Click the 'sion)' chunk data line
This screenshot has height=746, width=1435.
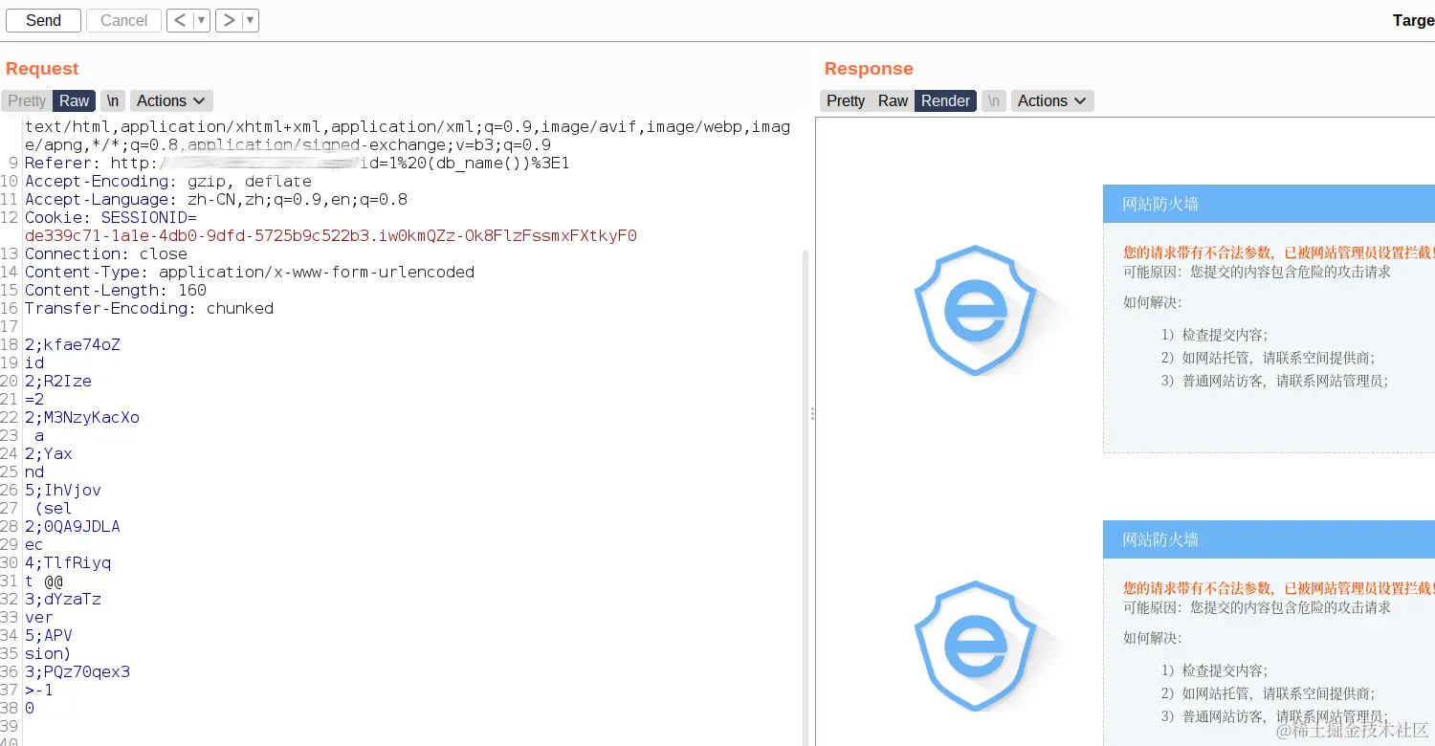point(48,653)
